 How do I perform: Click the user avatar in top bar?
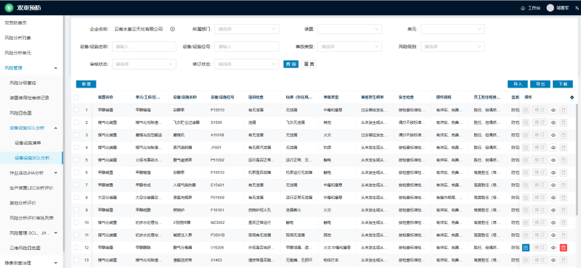click(550, 8)
